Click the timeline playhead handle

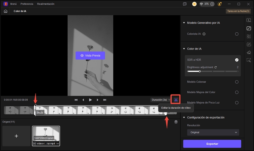click(x=36, y=106)
